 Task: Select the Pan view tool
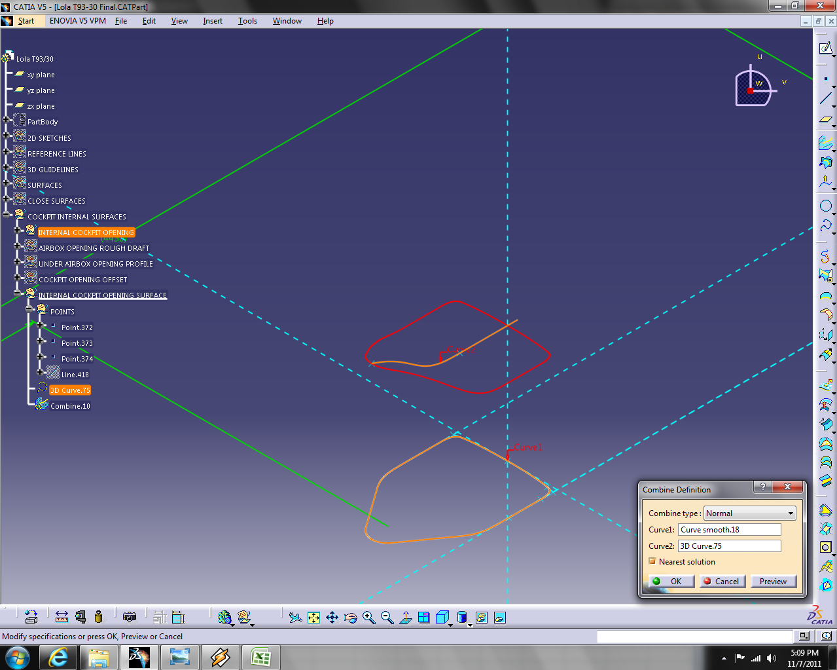click(x=332, y=617)
